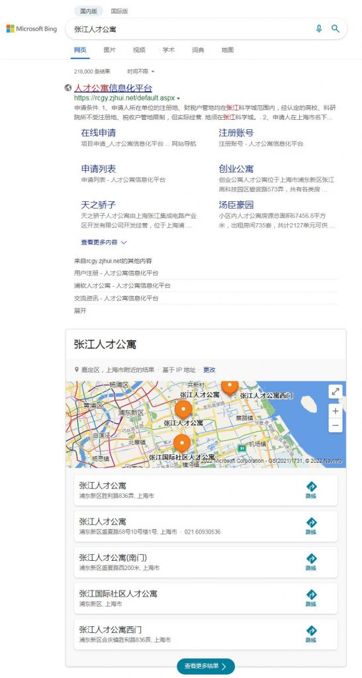
Task: Switch to 国际版 search mode
Action: (119, 11)
